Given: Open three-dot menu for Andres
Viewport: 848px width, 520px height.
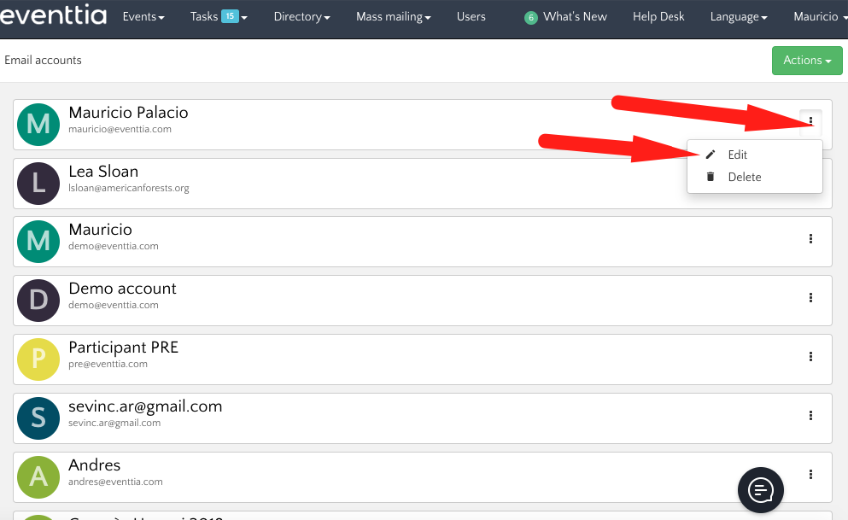Looking at the screenshot, I should (x=810, y=475).
